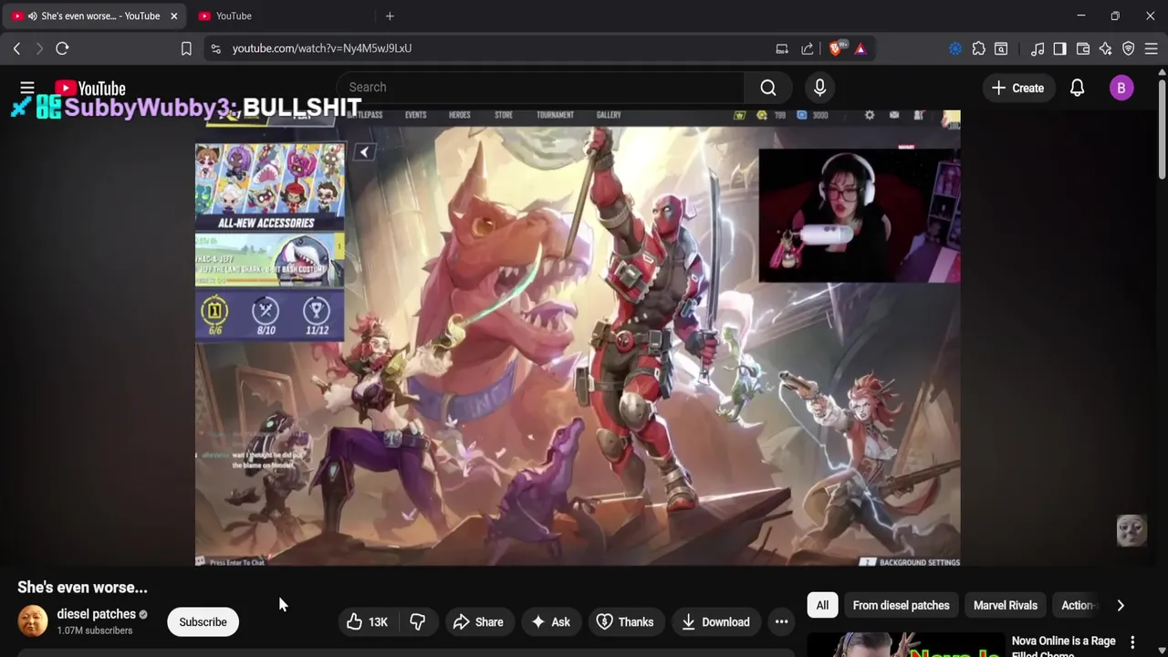Open the Leo AI sparkle icon
1168x657 pixels.
pos(1106,48)
